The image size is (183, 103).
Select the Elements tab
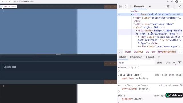(x=139, y=7)
